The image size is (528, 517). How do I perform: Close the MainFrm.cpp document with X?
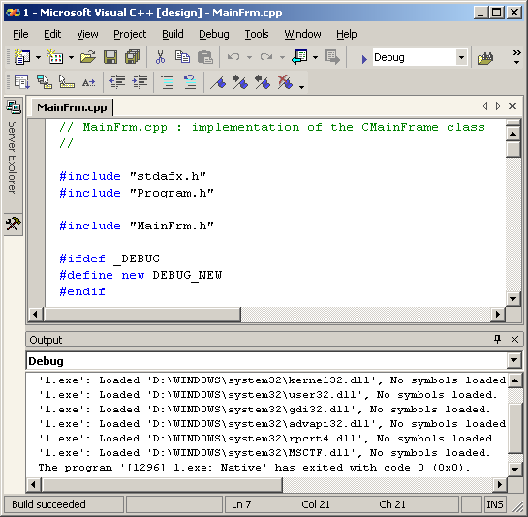coord(512,106)
